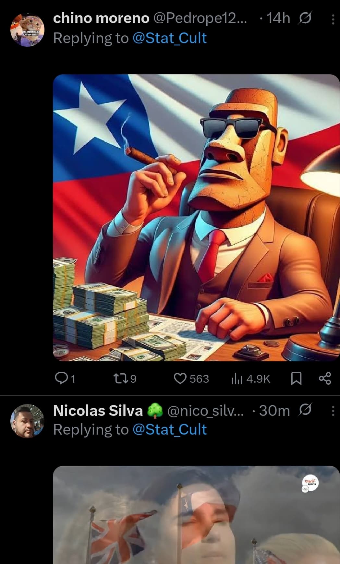This screenshot has height=564, width=340.
Task: Open more options menu on chino moreno's post
Action: (333, 19)
